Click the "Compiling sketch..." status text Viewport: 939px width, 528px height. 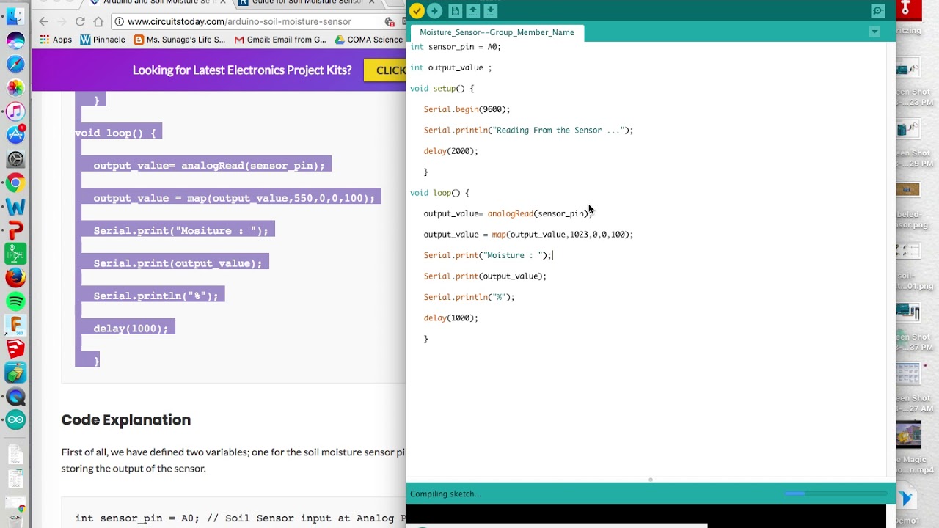[445, 494]
